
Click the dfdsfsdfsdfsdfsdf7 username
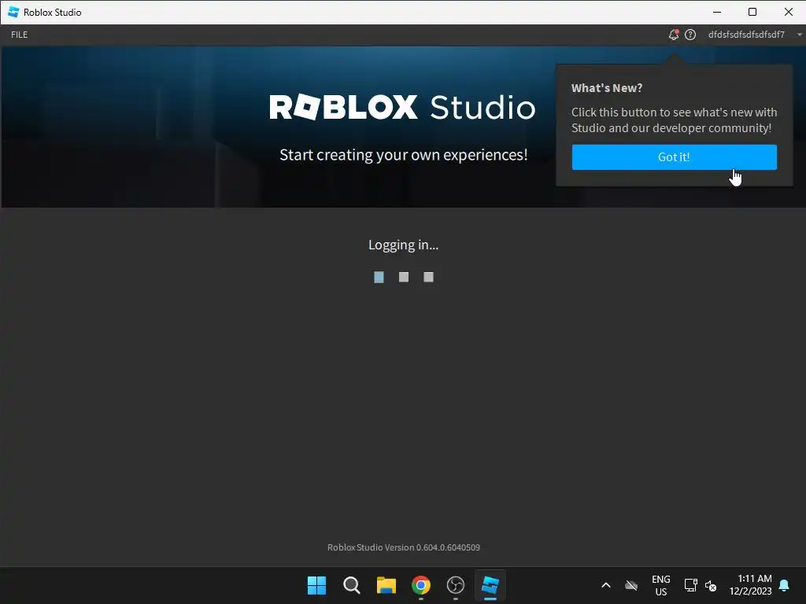tap(746, 35)
